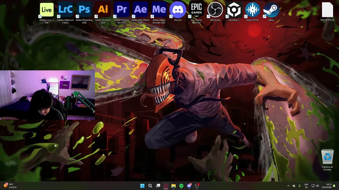The width and height of the screenshot is (339, 190).
Task: Click the webcam overlay preview
Action: 47,95
